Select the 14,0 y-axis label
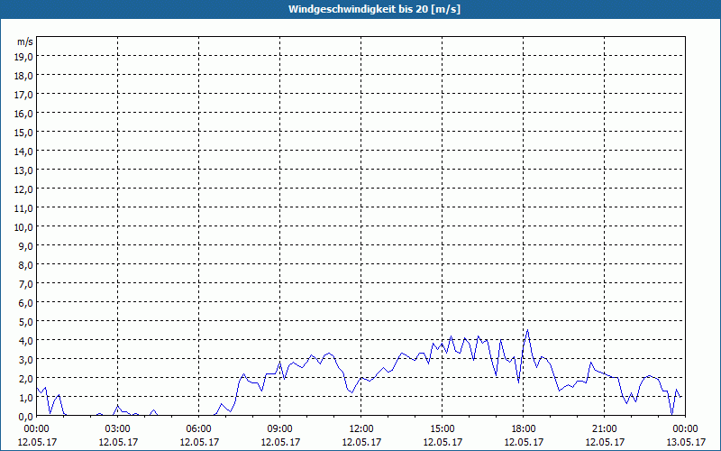The width and height of the screenshot is (721, 451). [25, 151]
